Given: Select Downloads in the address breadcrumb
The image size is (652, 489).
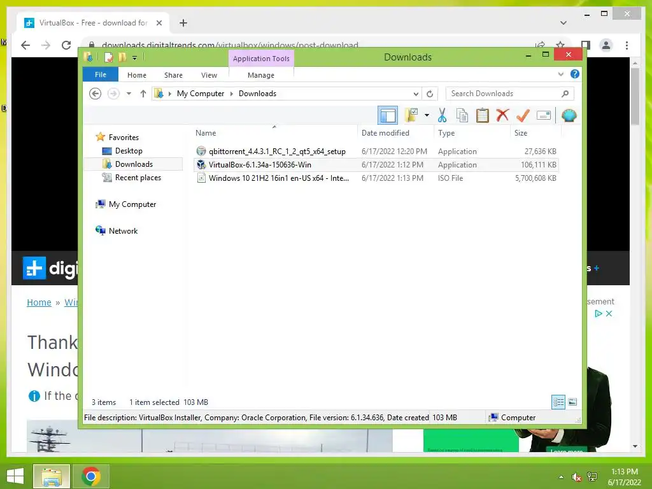Looking at the screenshot, I should point(257,94).
